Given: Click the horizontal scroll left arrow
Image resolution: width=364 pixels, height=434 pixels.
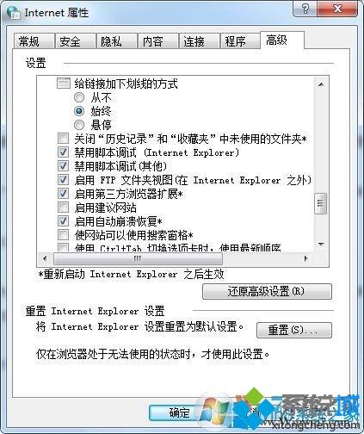Looking at the screenshot, I should 45,258.
